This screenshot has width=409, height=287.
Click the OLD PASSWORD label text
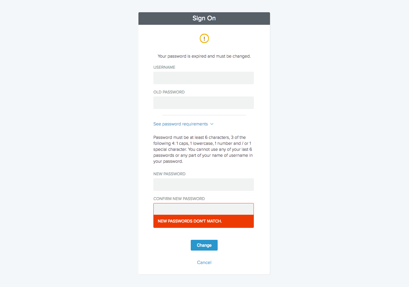(x=169, y=92)
